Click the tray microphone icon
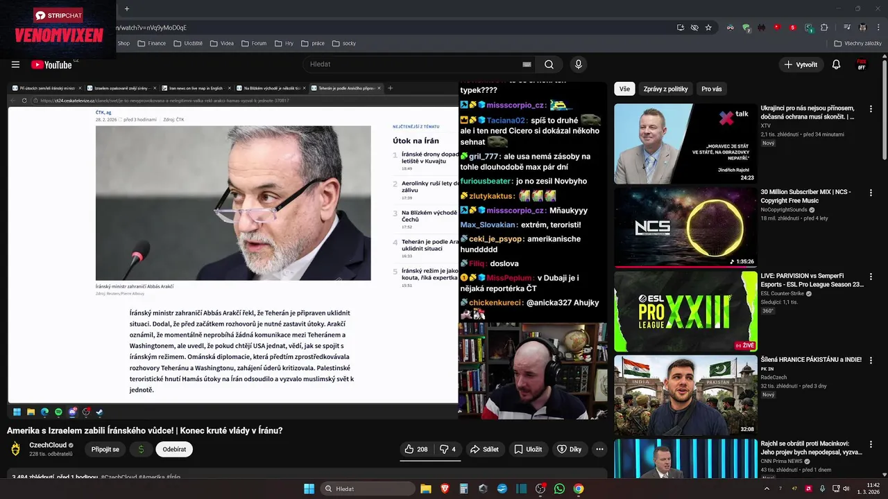This screenshot has width=888, height=499. [822, 489]
